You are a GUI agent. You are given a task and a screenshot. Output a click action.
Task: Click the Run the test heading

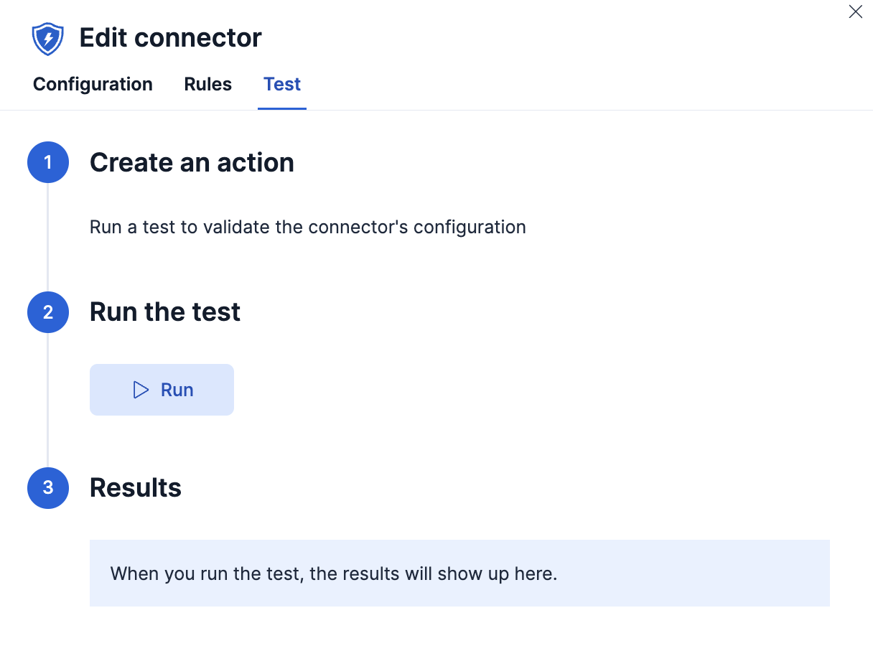tap(164, 312)
